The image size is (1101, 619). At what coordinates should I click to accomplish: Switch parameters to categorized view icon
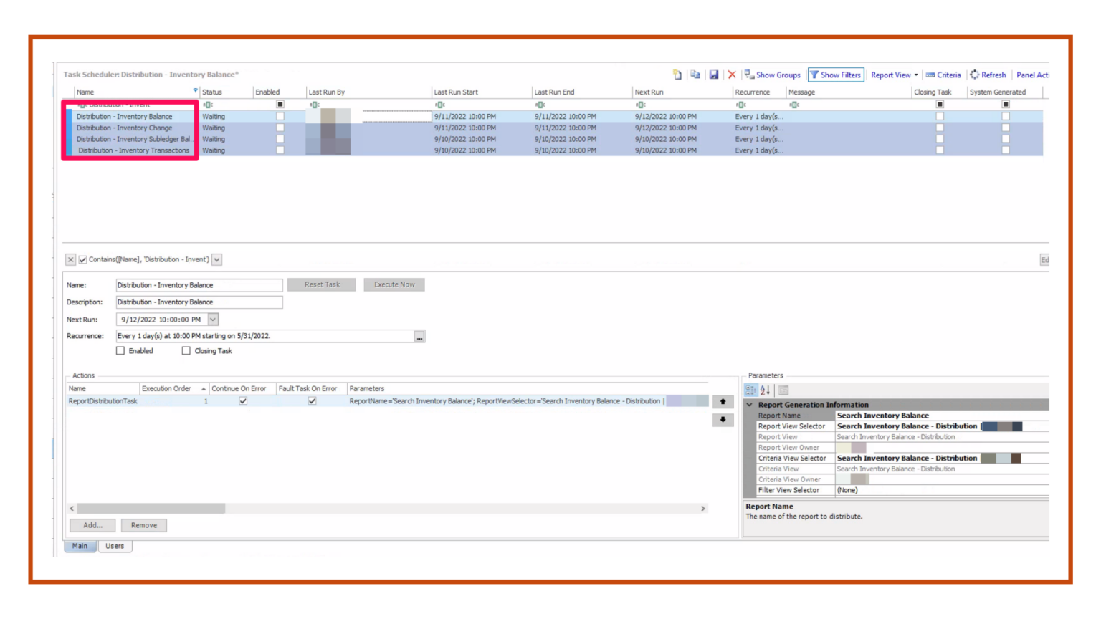click(x=751, y=390)
